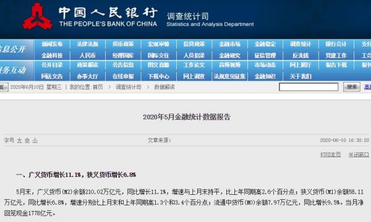Set font size to 中

coord(27,141)
